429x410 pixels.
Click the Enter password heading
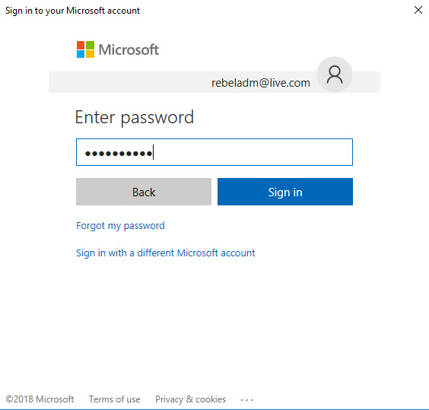(x=135, y=117)
